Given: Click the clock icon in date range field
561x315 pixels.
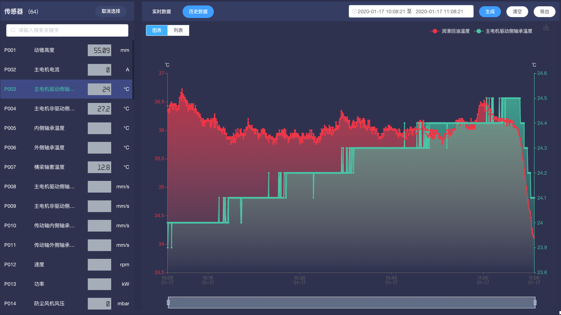Looking at the screenshot, I should click(x=354, y=12).
